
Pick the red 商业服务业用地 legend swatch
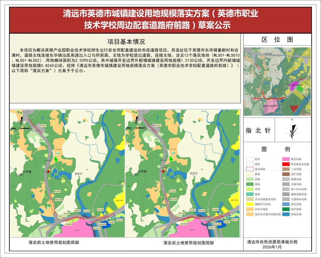pyautogui.click(x=286, y=164)
